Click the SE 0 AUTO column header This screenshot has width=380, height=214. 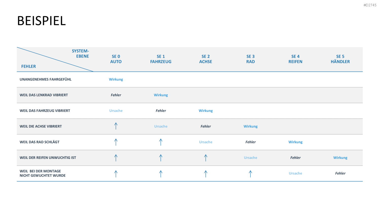tap(116, 59)
